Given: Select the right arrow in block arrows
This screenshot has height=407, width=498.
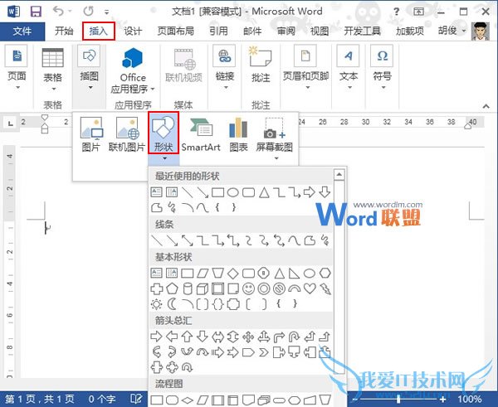Looking at the screenshot, I should (x=156, y=337).
